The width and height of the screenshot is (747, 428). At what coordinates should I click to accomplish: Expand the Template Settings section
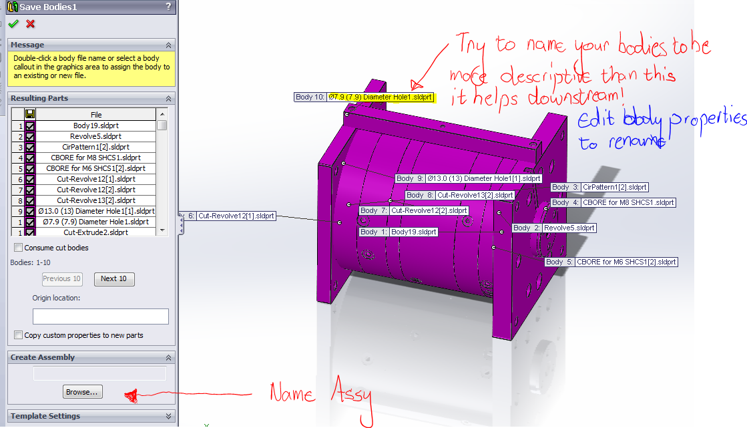pyautogui.click(x=168, y=415)
